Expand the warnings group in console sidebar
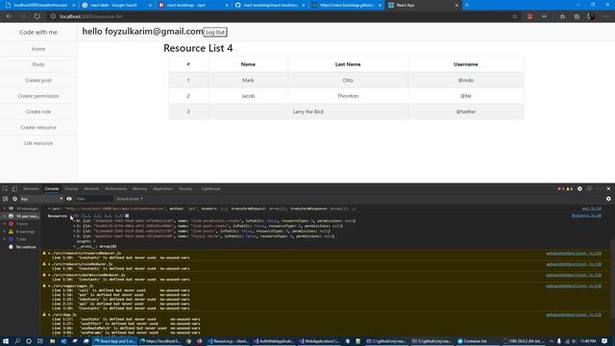Viewport: 615px width, 346px height. (x=5, y=232)
